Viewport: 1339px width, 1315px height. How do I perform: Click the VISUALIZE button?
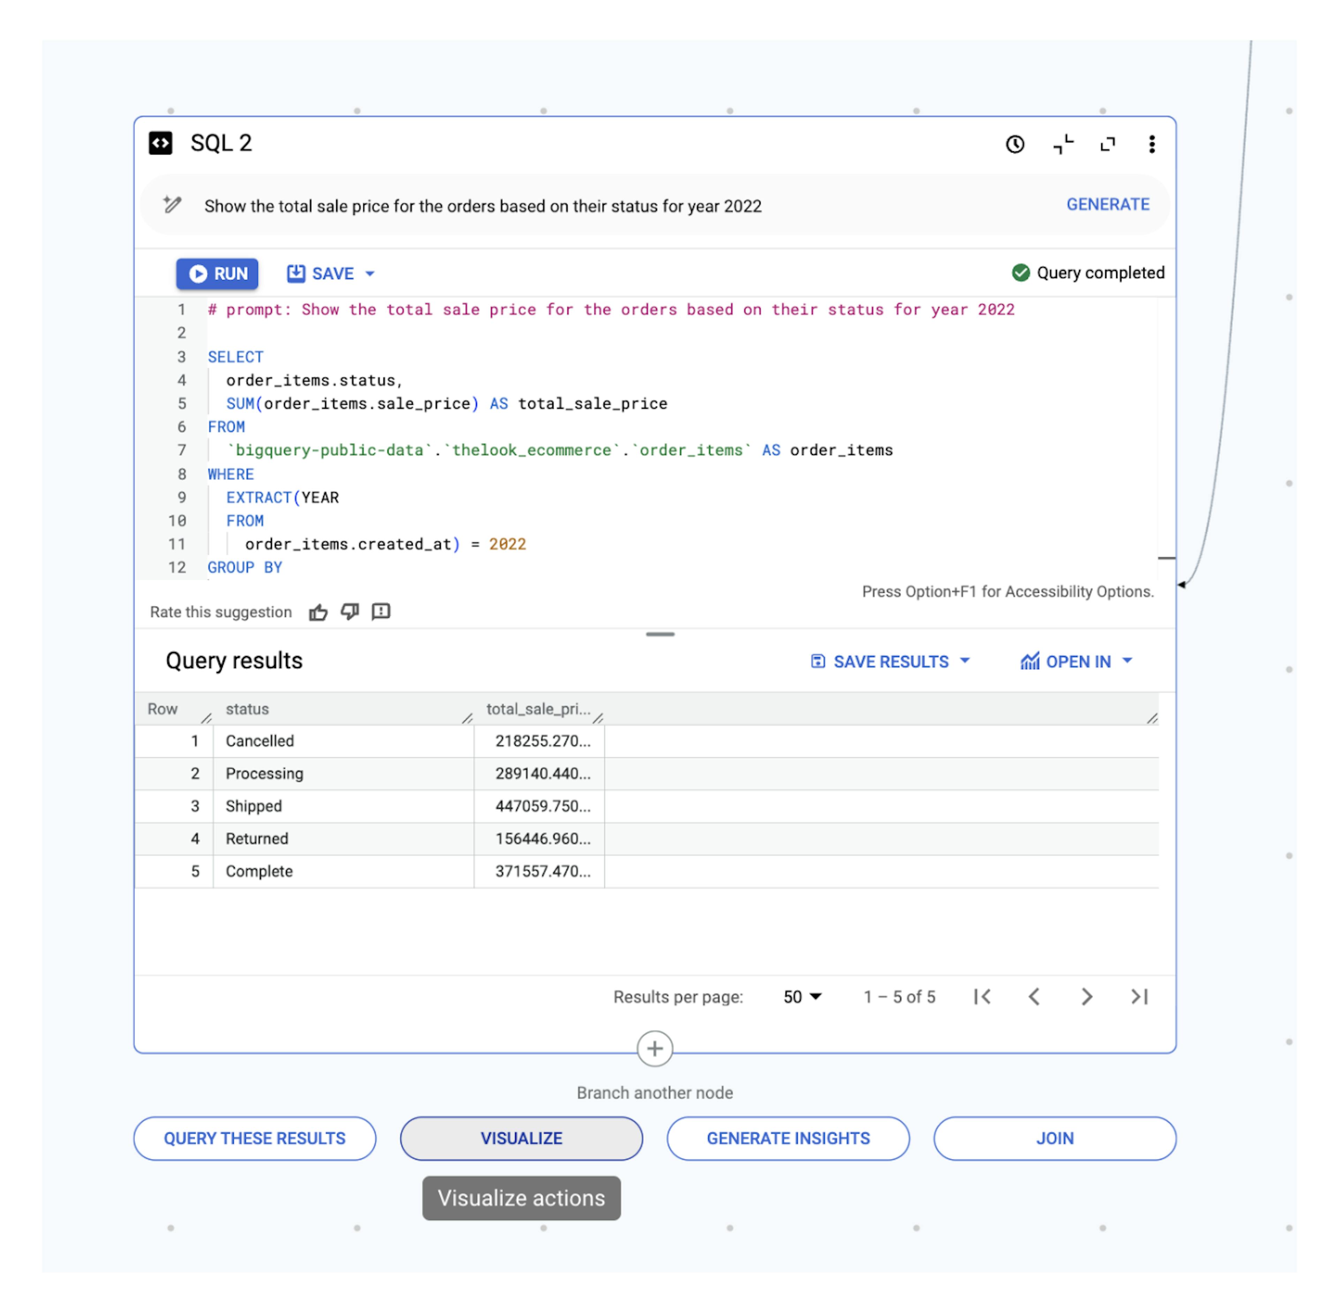521,1139
